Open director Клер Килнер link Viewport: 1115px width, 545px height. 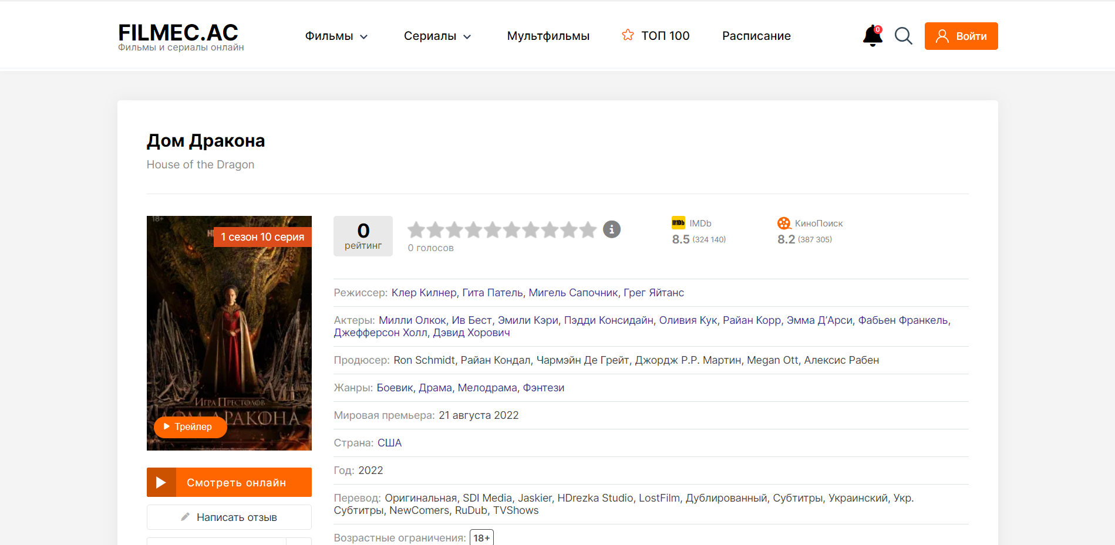[424, 293]
